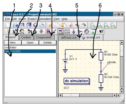Click the Open project button

30,43
